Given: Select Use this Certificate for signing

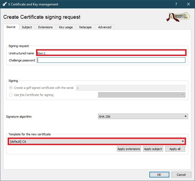Looking at the screenshot, I should (x=11, y=95).
